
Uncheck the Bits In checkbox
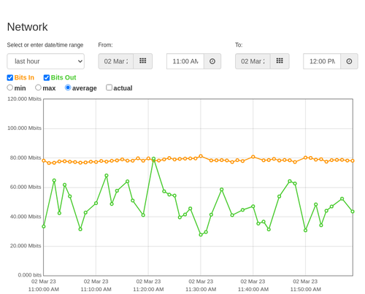pos(10,77)
